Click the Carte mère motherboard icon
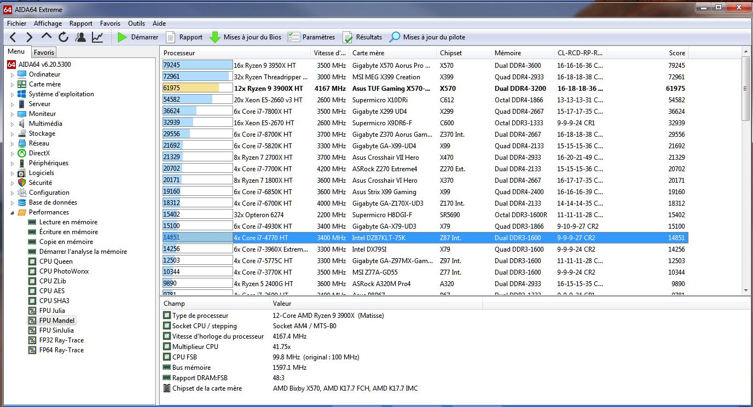 coord(22,84)
